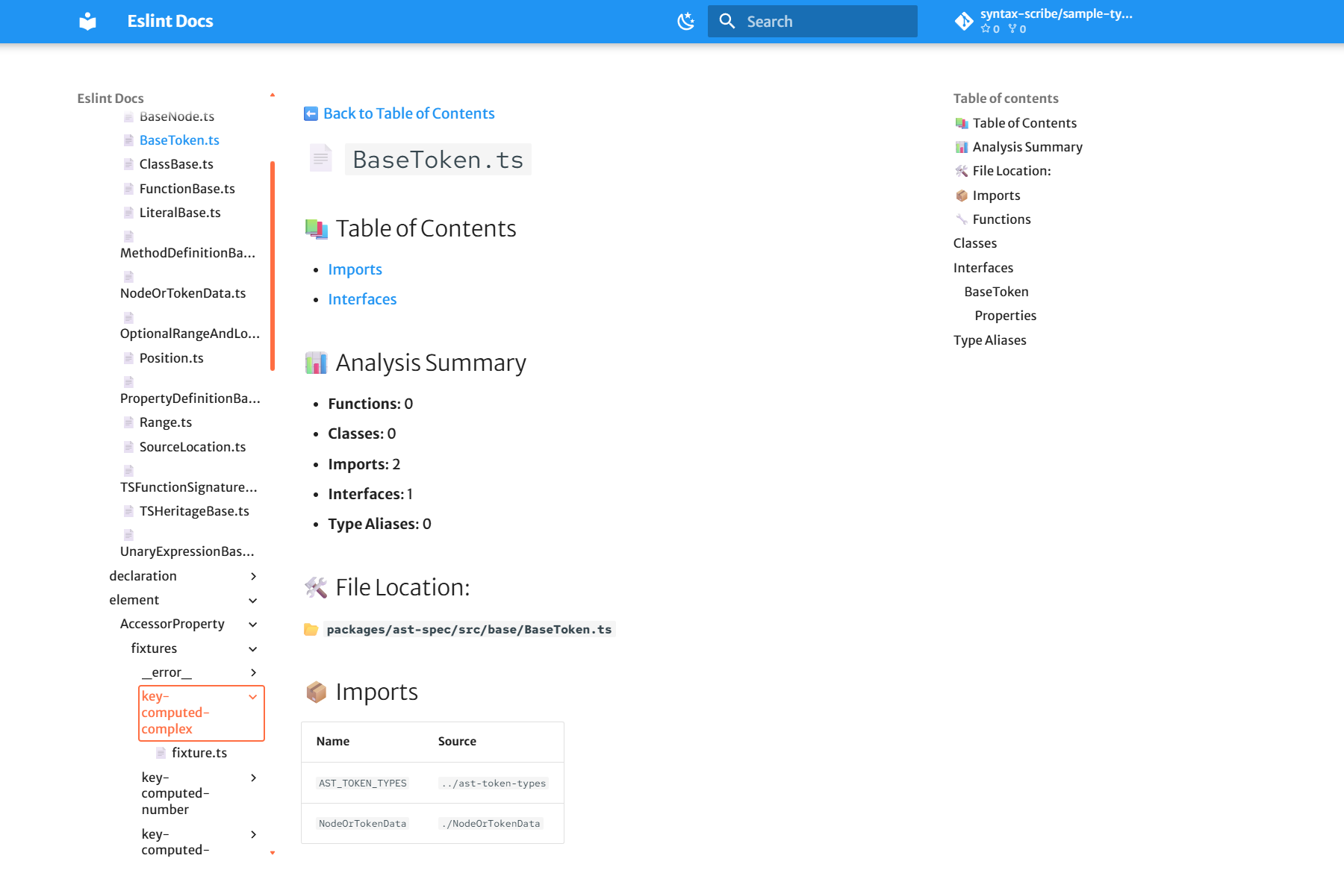
Task: Collapse the AccessorProperty chevron
Action: click(253, 625)
